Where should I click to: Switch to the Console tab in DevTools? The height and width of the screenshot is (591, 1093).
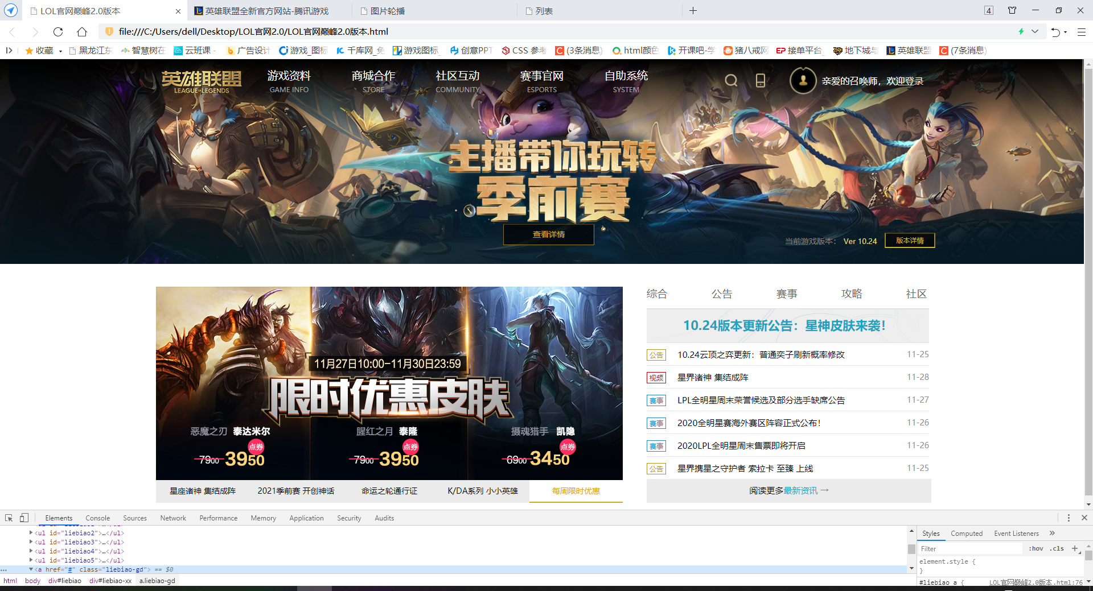click(x=97, y=518)
